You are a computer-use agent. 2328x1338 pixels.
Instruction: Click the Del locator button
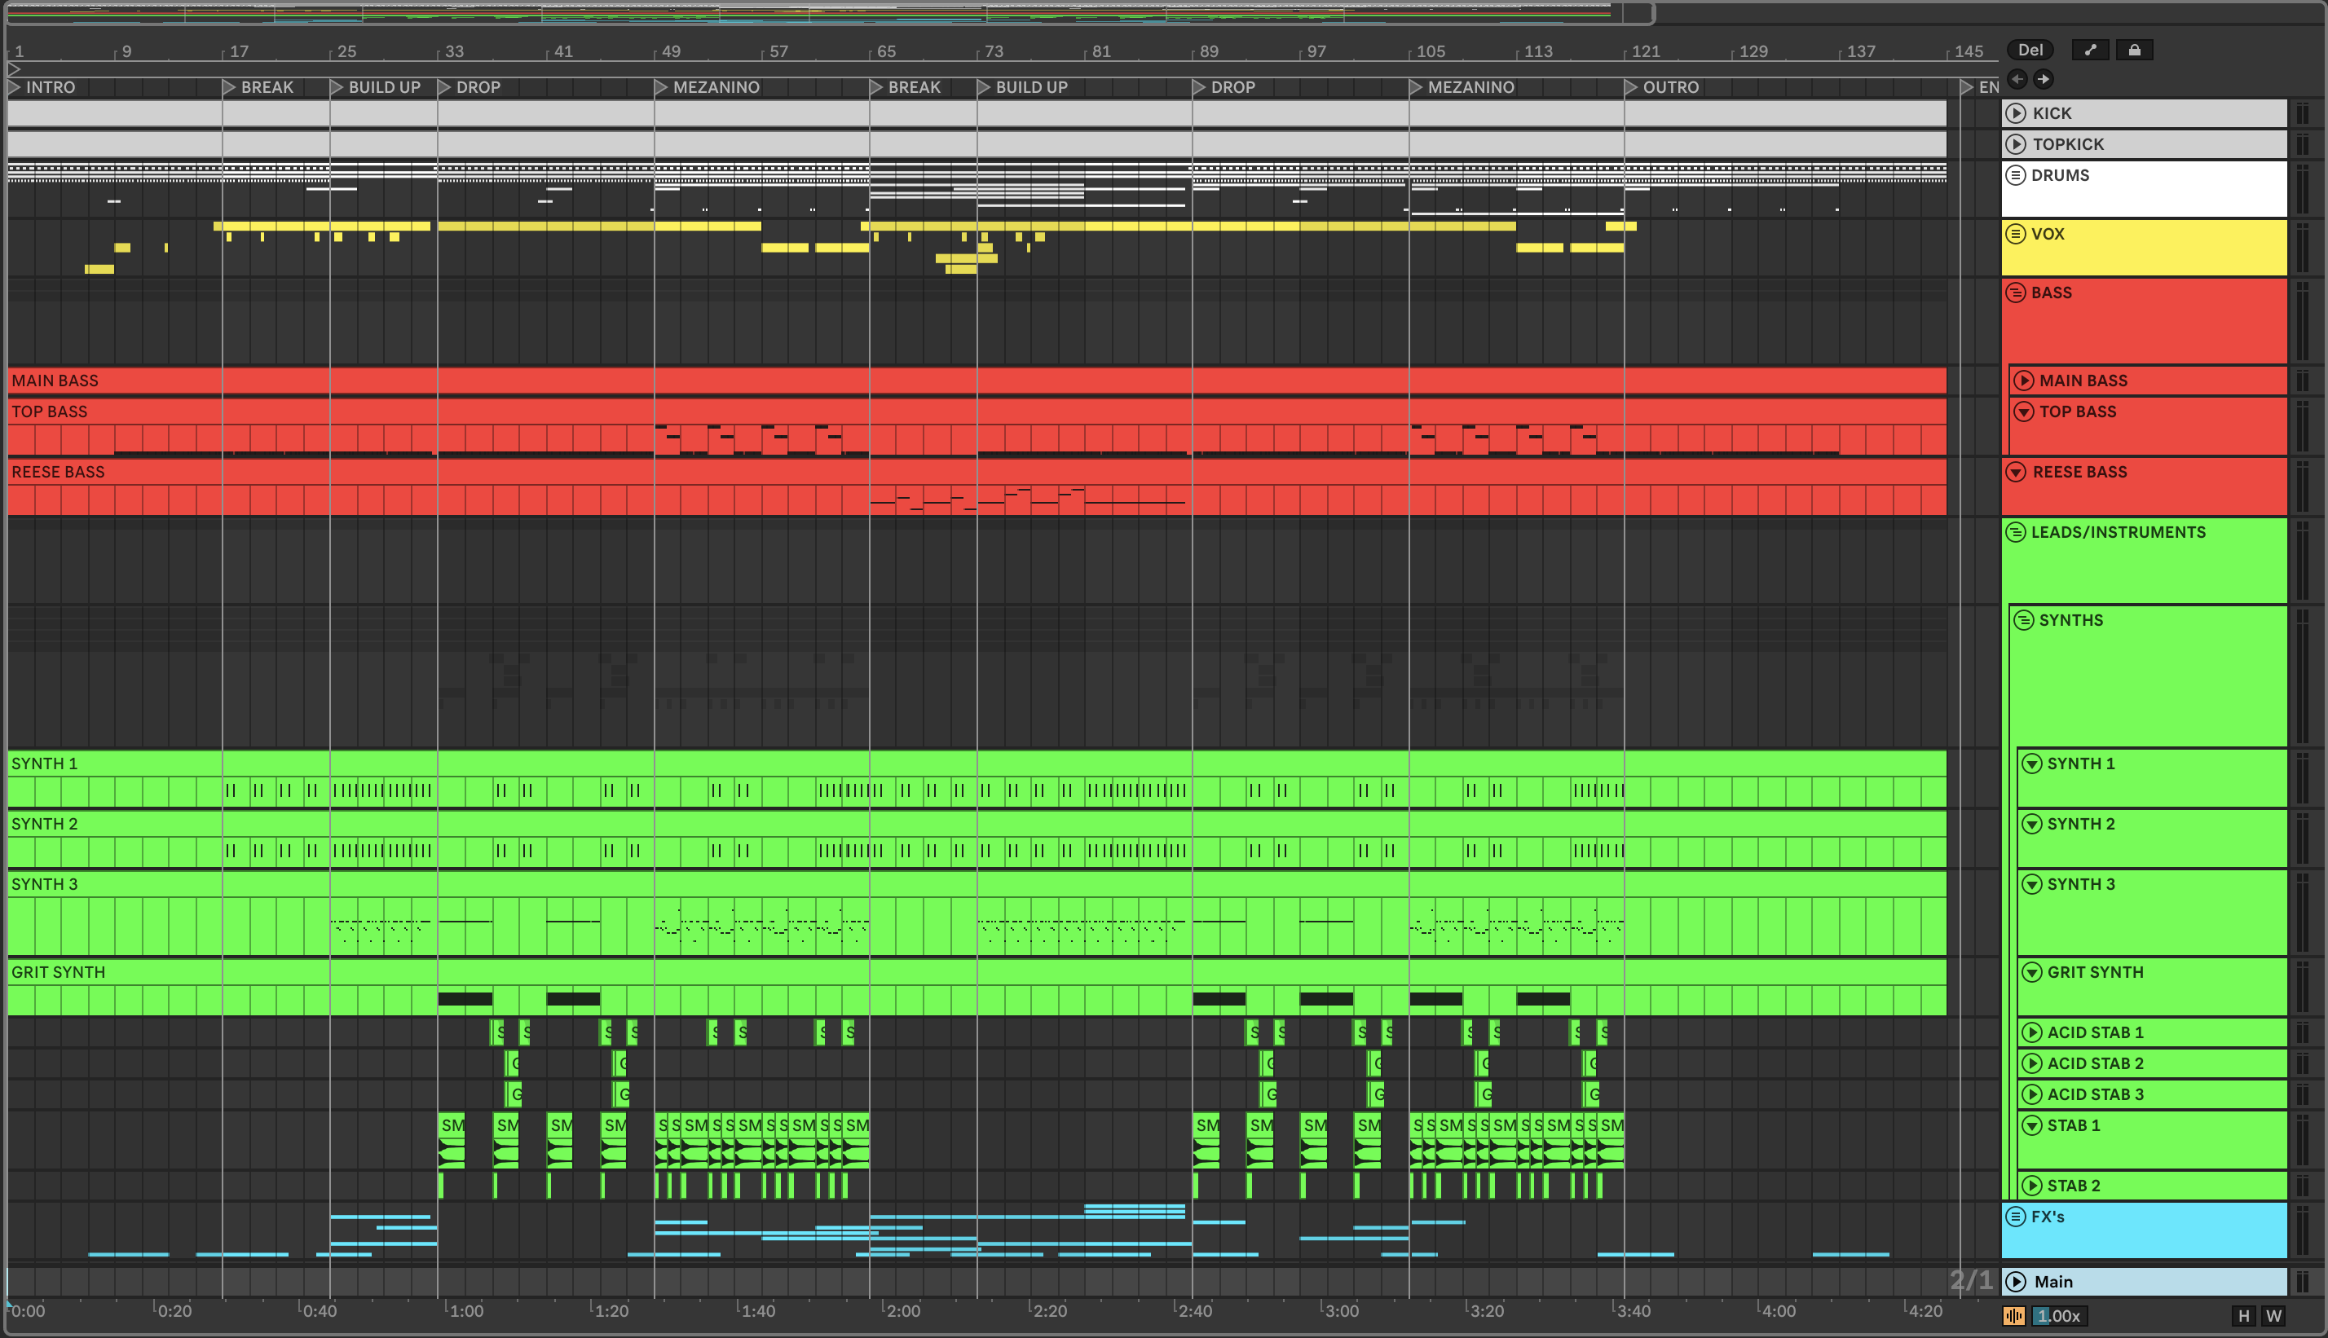[2030, 51]
